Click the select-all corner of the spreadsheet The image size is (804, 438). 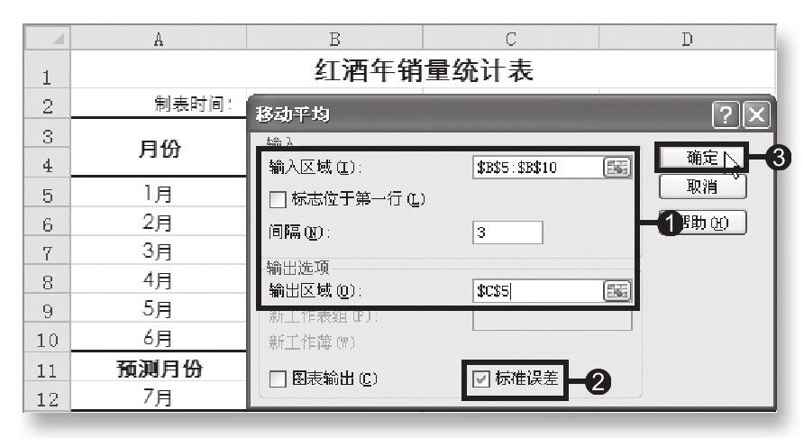(47, 38)
